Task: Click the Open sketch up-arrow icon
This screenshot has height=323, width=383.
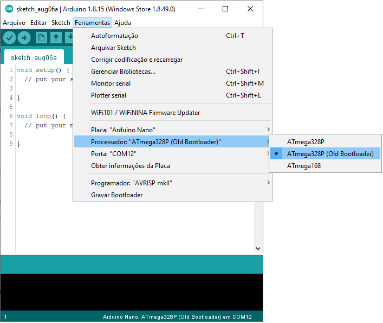Action: (56, 38)
